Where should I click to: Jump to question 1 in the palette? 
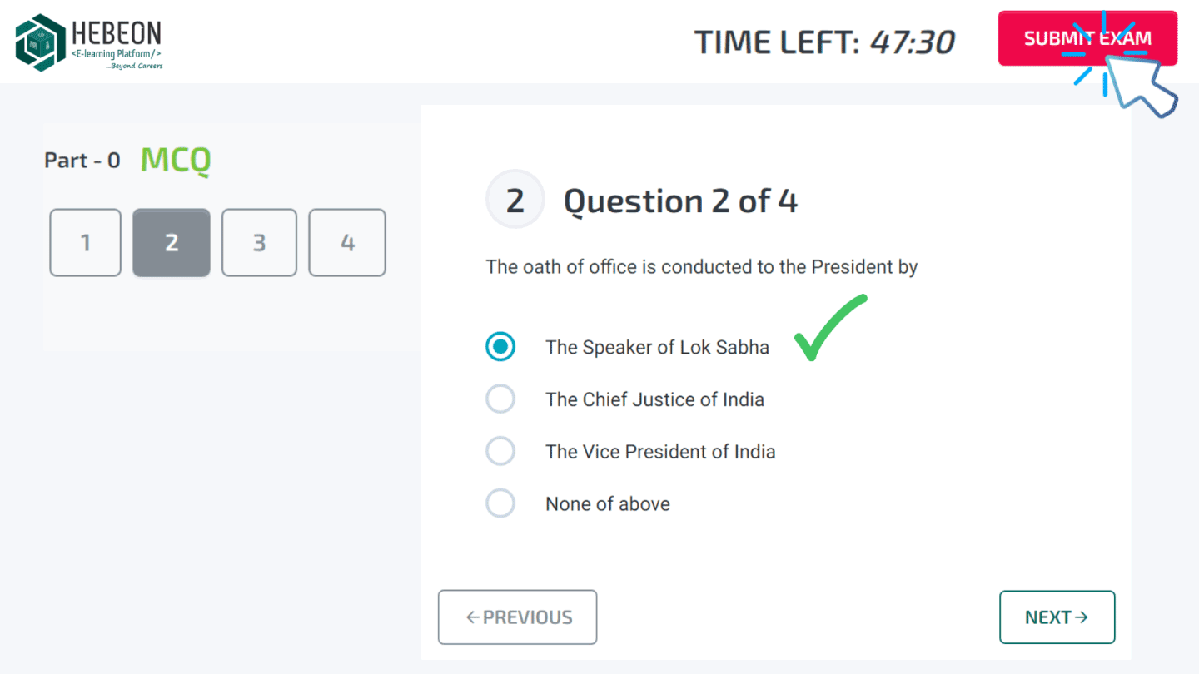click(85, 242)
